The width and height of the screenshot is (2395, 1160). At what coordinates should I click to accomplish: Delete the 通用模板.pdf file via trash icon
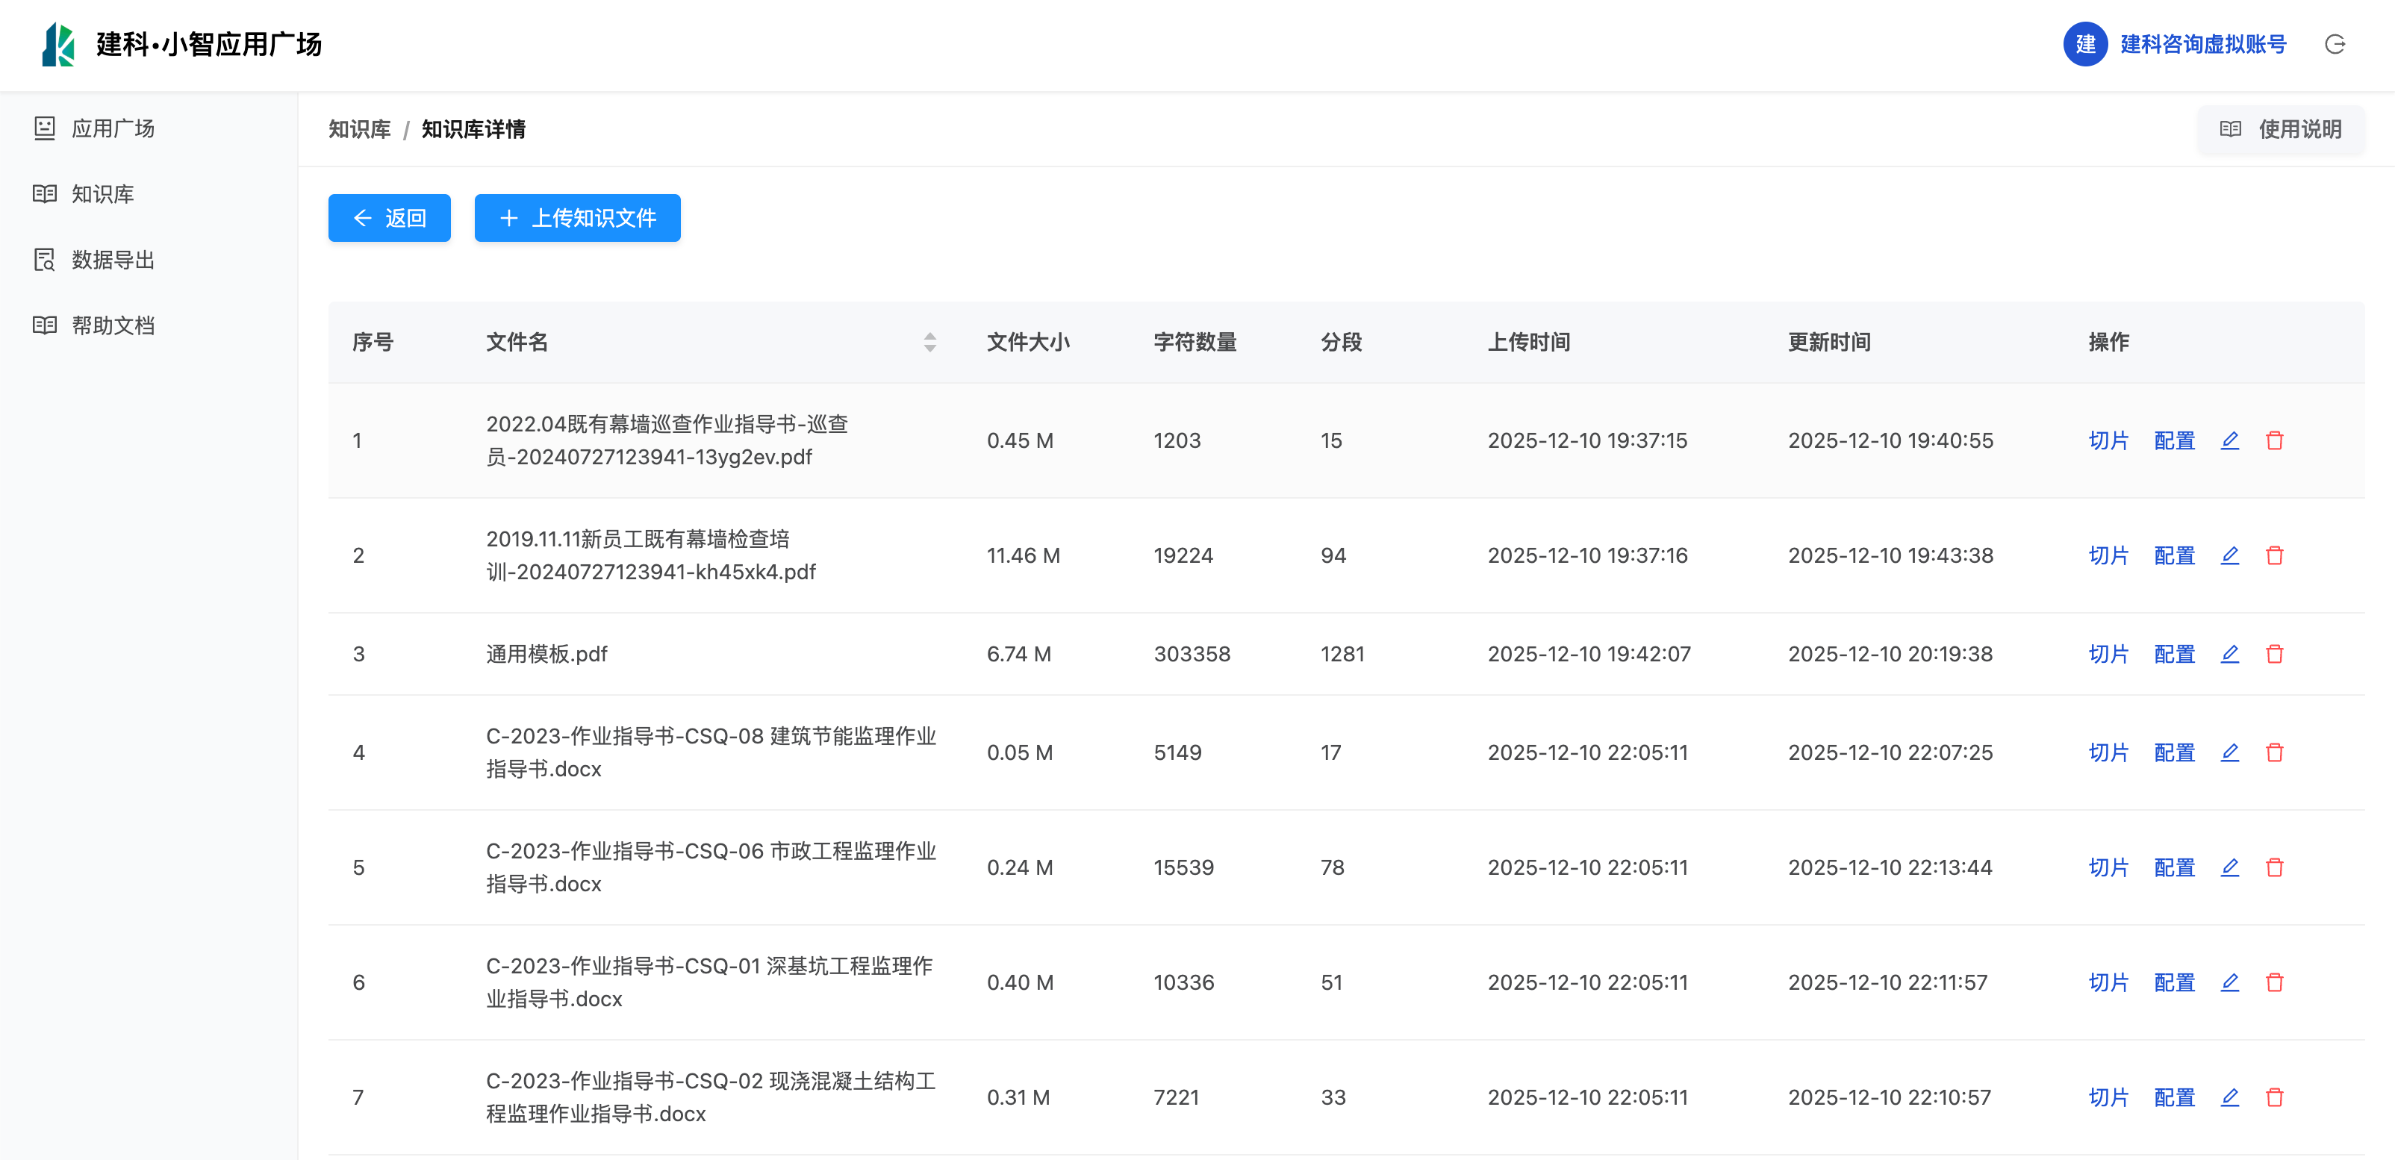(x=2274, y=655)
